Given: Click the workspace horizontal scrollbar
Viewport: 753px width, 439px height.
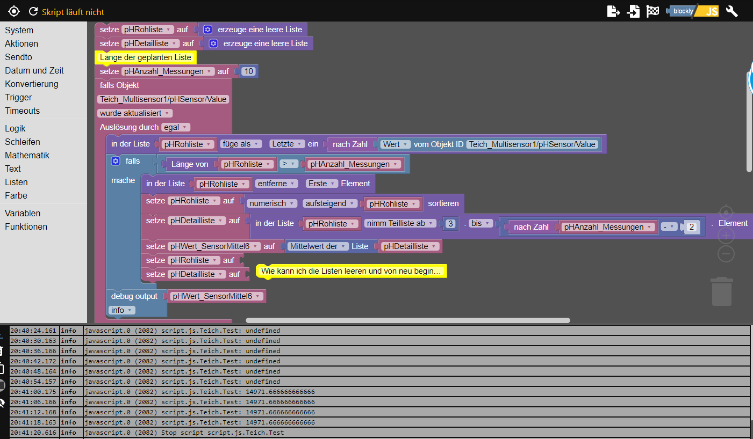Looking at the screenshot, I should click(408, 320).
